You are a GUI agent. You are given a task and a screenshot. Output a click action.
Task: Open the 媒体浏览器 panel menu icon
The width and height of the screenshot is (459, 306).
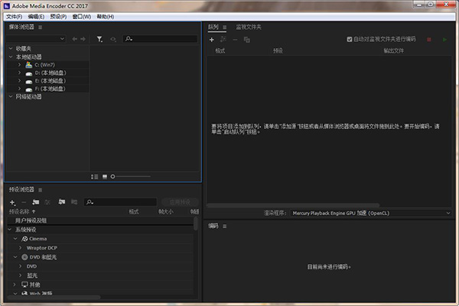click(40, 27)
